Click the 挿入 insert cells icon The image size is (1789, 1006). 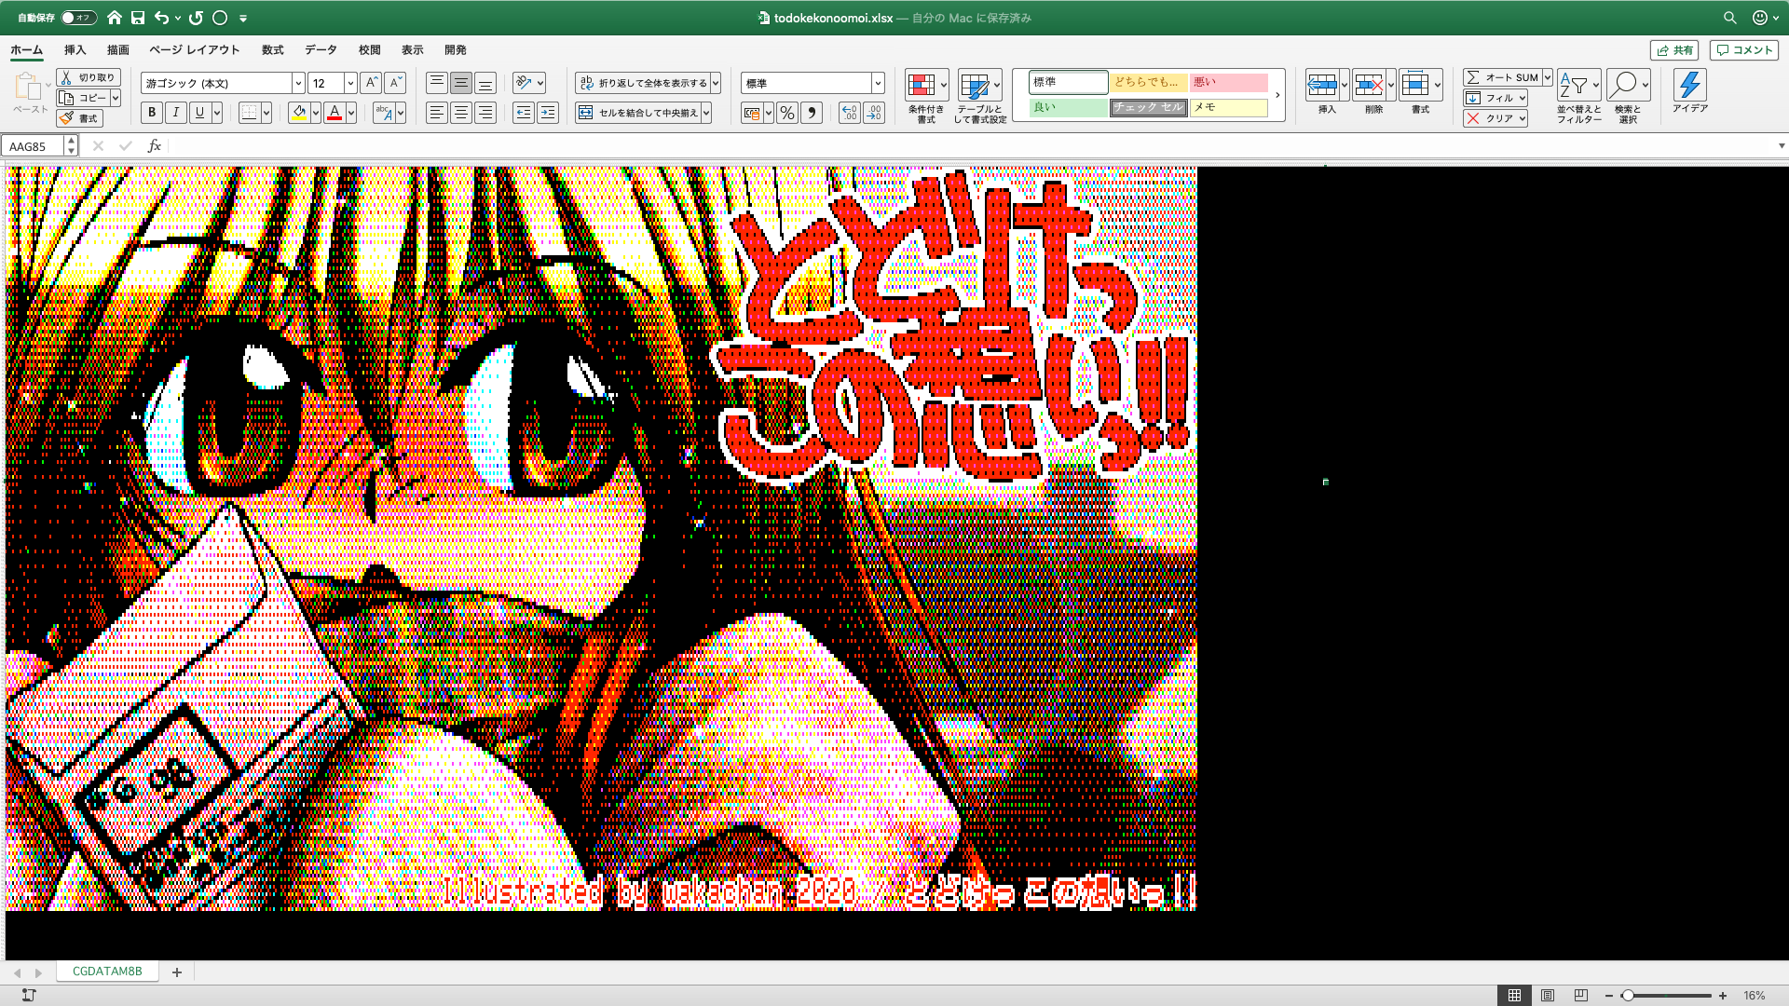1322,85
